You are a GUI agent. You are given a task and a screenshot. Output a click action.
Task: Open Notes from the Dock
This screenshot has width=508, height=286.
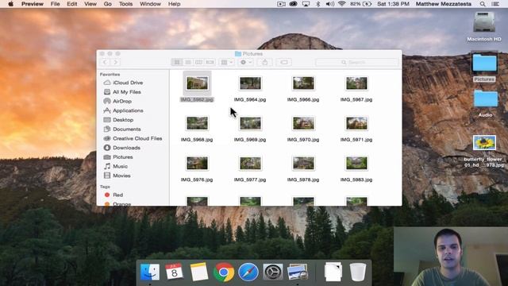click(x=199, y=272)
